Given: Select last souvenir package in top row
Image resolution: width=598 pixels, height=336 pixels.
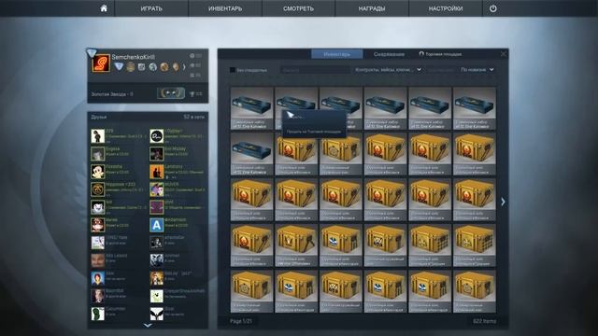Looking at the screenshot, I should (x=475, y=108).
